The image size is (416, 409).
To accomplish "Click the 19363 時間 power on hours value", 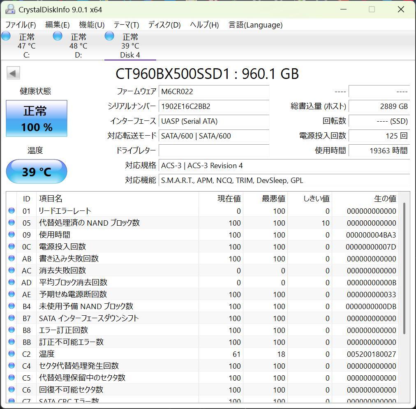I will pos(379,151).
